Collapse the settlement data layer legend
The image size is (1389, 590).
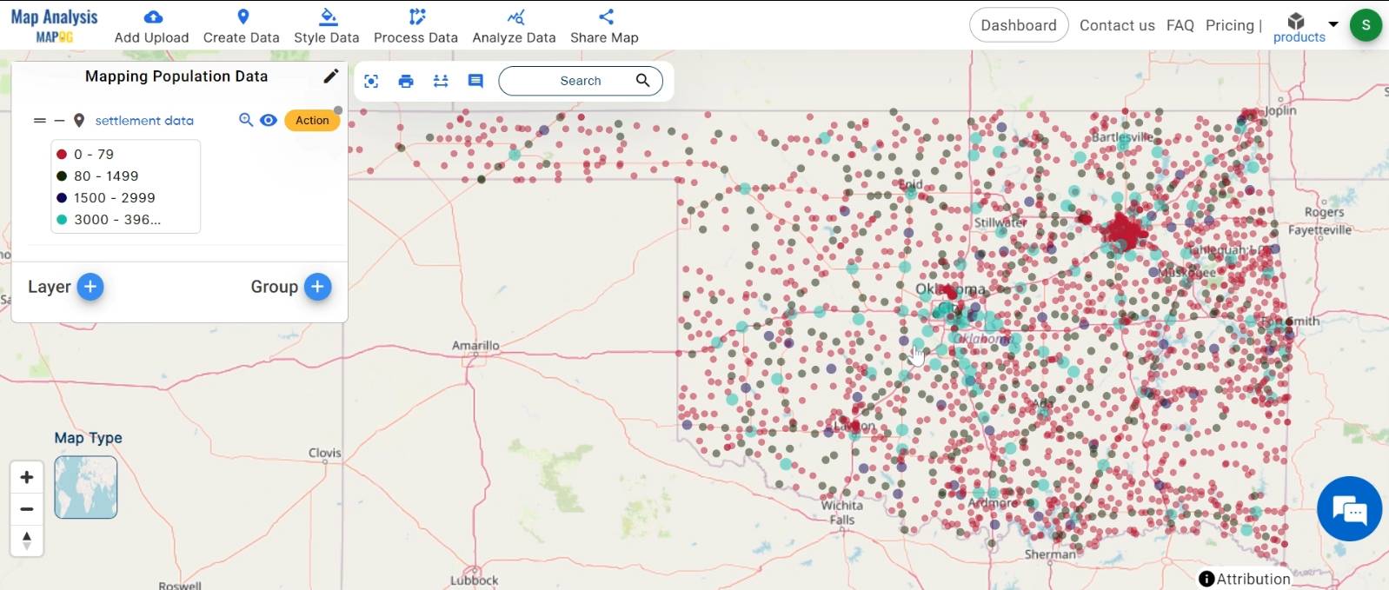point(59,121)
